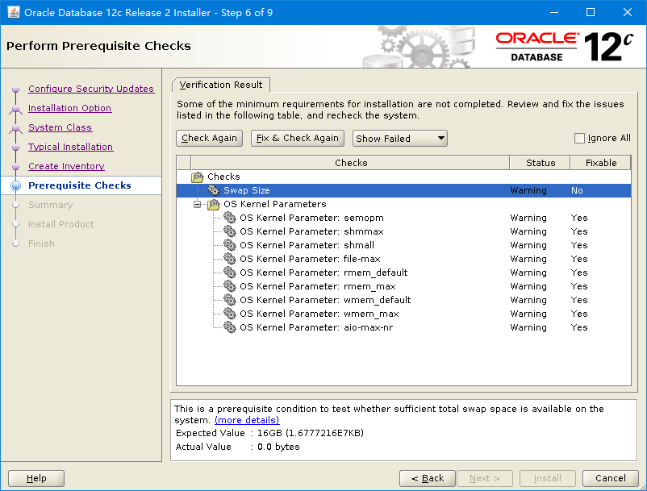
Task: Click gear icon for aio-max-nr parameter
Action: pos(229,327)
